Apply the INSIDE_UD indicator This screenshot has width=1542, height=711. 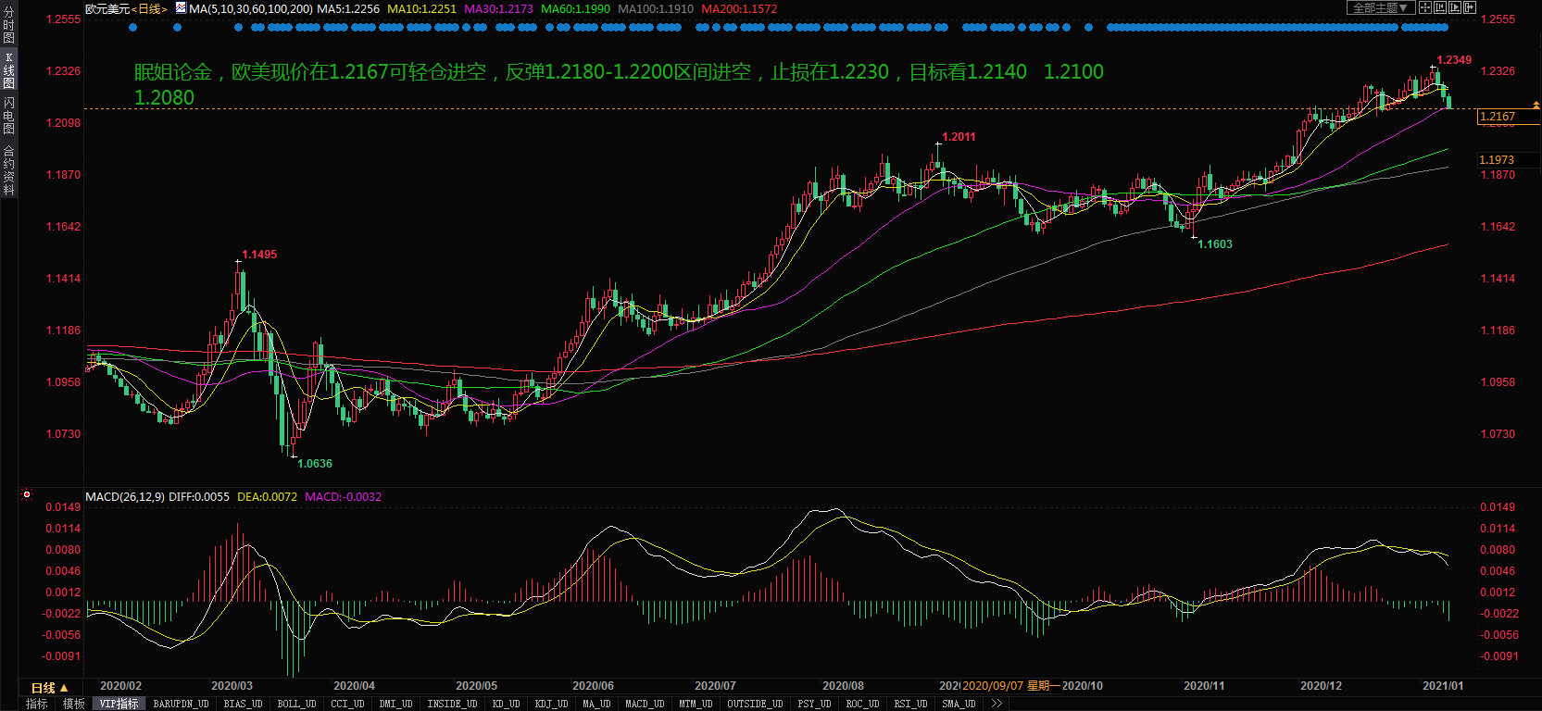click(452, 704)
